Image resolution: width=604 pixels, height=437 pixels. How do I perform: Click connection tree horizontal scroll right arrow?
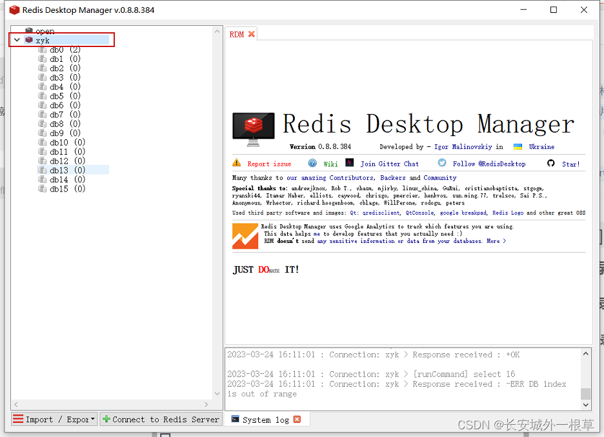tap(206, 404)
